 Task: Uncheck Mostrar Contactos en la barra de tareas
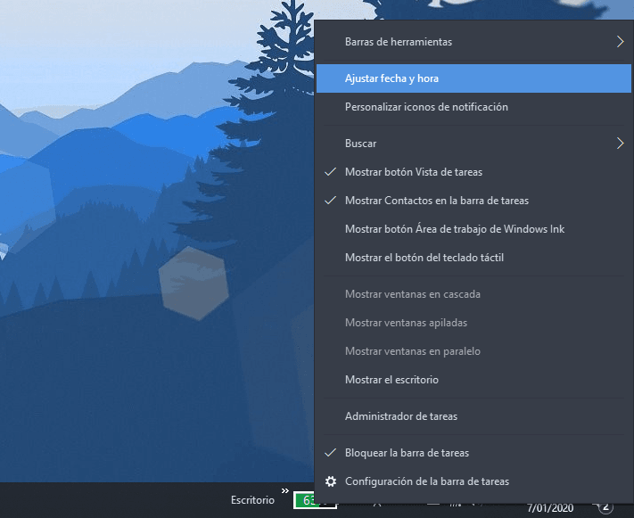point(473,201)
